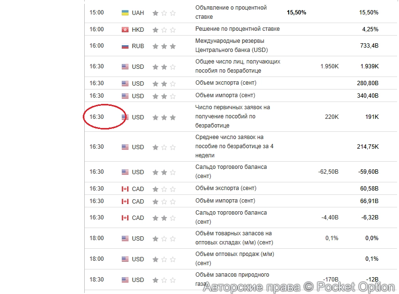Click the Ukraine flag icon beside UAH
399x294 pixels.
point(125,13)
